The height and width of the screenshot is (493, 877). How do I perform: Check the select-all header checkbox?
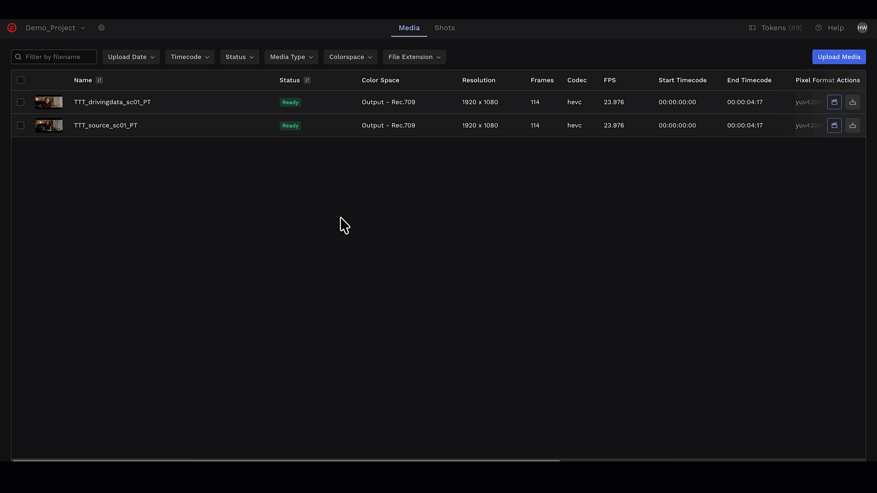pos(21,80)
